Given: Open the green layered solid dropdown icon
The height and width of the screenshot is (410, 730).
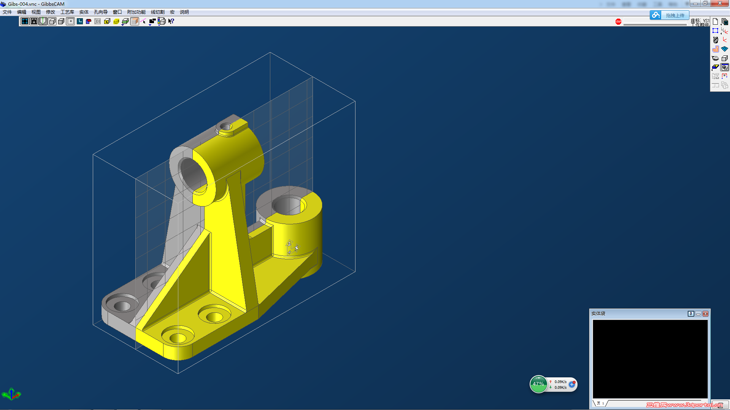Looking at the screenshot, I should pos(125,22).
